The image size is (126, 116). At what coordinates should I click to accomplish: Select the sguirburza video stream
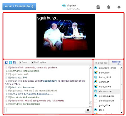(x=66, y=36)
